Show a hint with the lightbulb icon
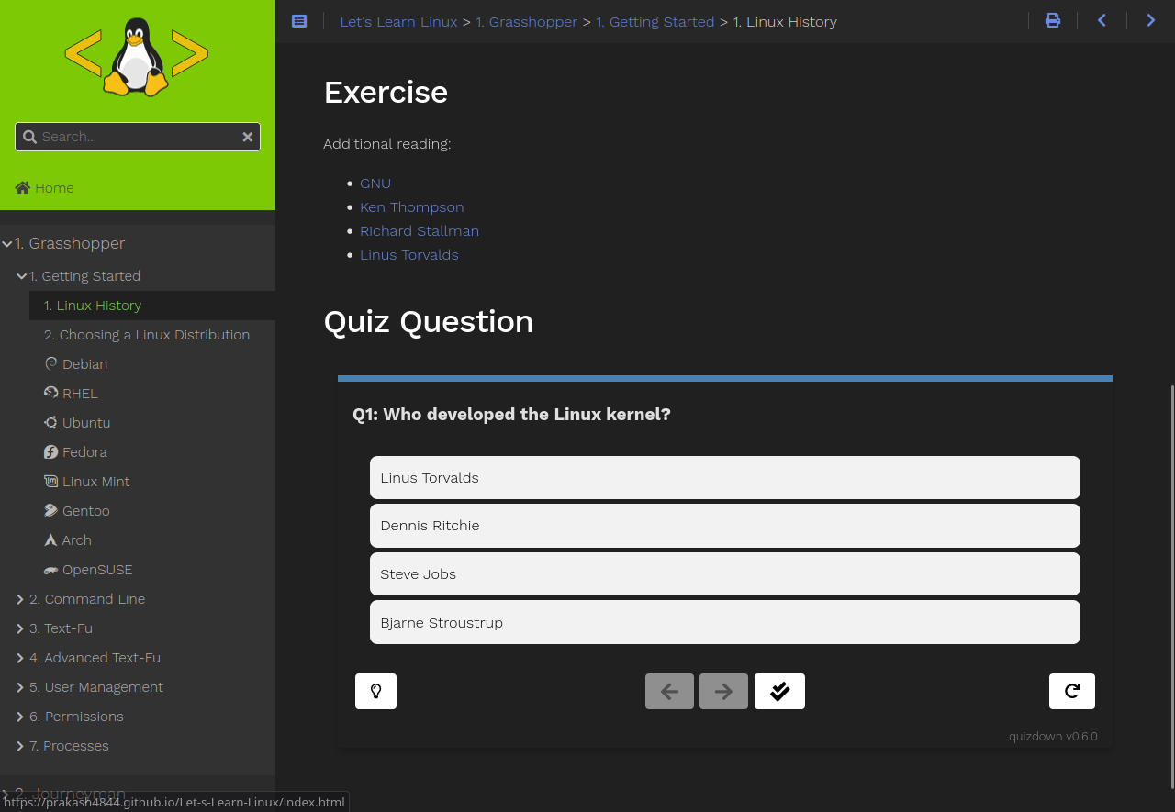This screenshot has height=812, width=1175. click(x=375, y=691)
